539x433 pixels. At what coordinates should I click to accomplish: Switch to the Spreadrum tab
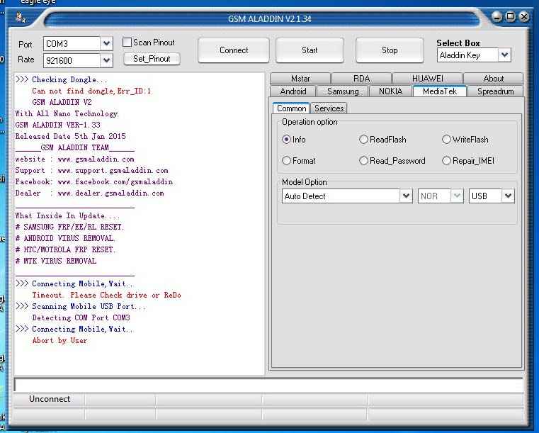pyautogui.click(x=495, y=91)
